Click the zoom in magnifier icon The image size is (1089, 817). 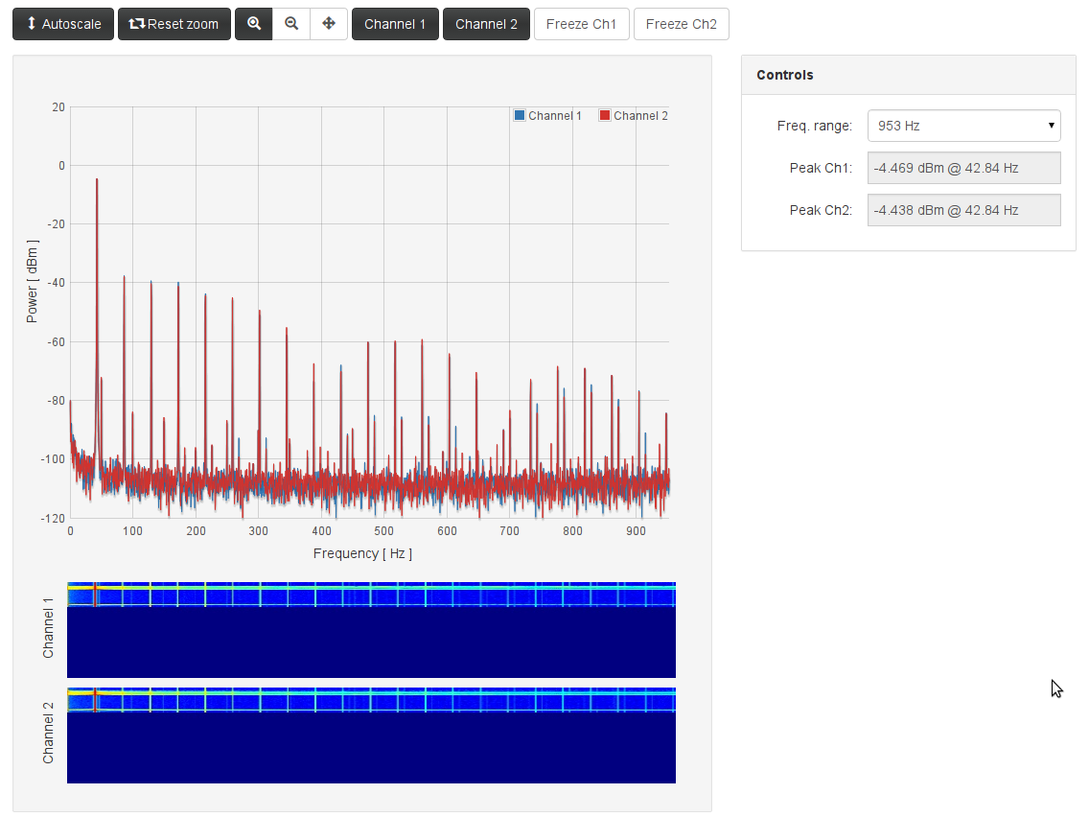coord(254,24)
